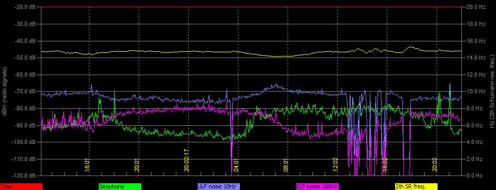Click the 4.0 Hz right axis value

475,142
